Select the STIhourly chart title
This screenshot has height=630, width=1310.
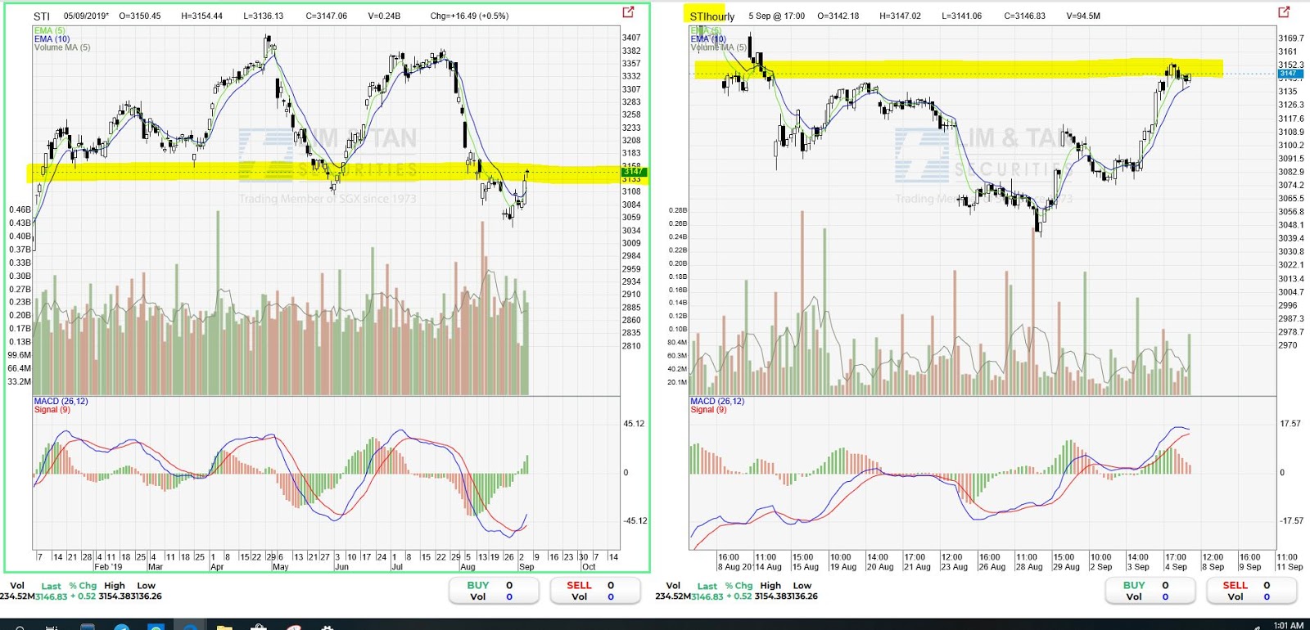(x=712, y=16)
